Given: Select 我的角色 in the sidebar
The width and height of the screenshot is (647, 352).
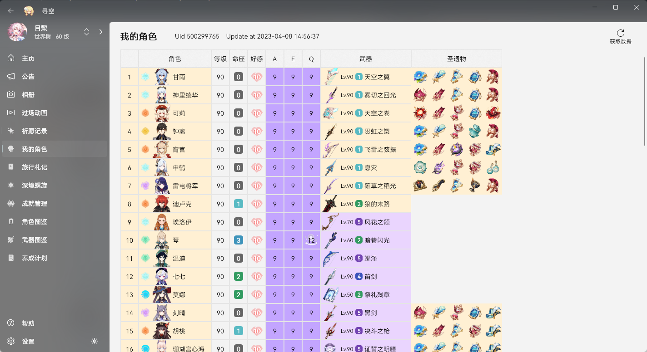Looking at the screenshot, I should (x=55, y=149).
